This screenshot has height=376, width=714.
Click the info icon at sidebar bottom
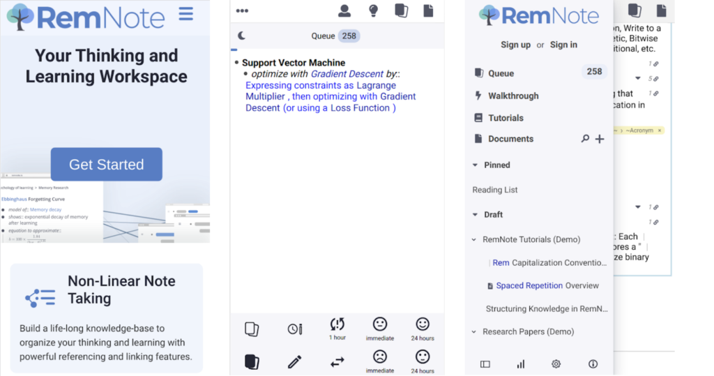tap(593, 363)
